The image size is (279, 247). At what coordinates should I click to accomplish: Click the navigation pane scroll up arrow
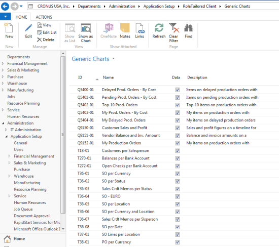[x=63, y=53]
